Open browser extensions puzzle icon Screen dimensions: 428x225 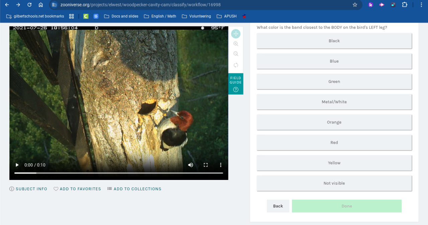[x=405, y=5]
